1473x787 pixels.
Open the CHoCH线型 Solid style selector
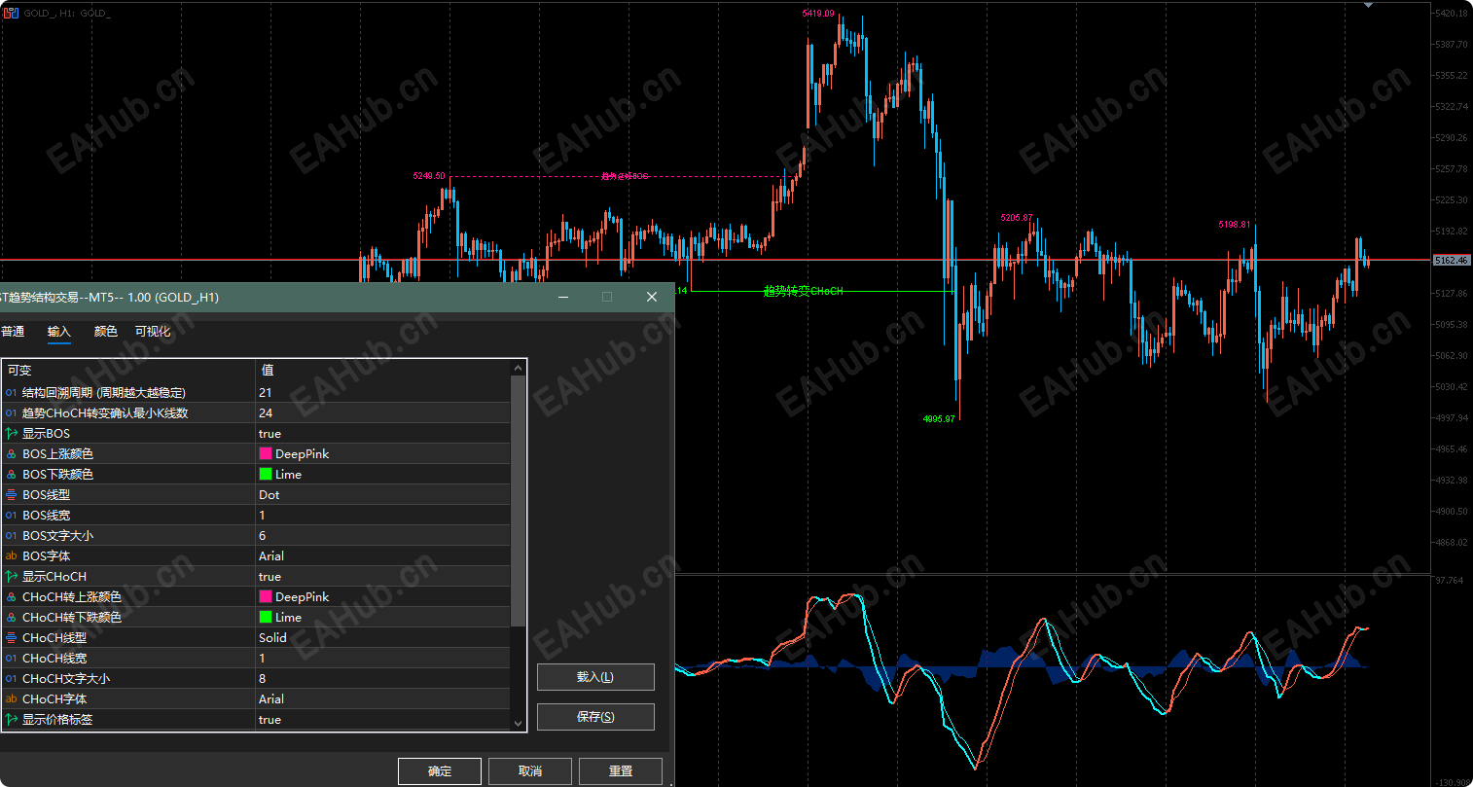(x=382, y=638)
